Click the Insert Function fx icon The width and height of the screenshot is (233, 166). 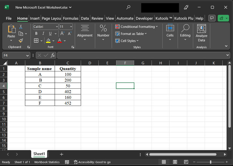click(53, 55)
